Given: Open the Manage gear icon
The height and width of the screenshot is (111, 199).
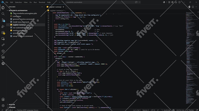Looking at the screenshot, I should click(3, 105).
